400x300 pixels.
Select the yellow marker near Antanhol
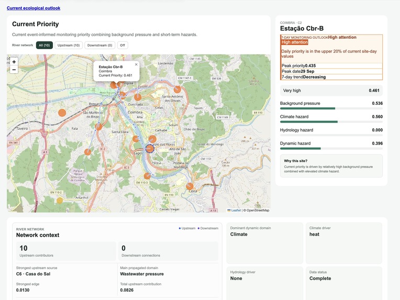[60, 201]
